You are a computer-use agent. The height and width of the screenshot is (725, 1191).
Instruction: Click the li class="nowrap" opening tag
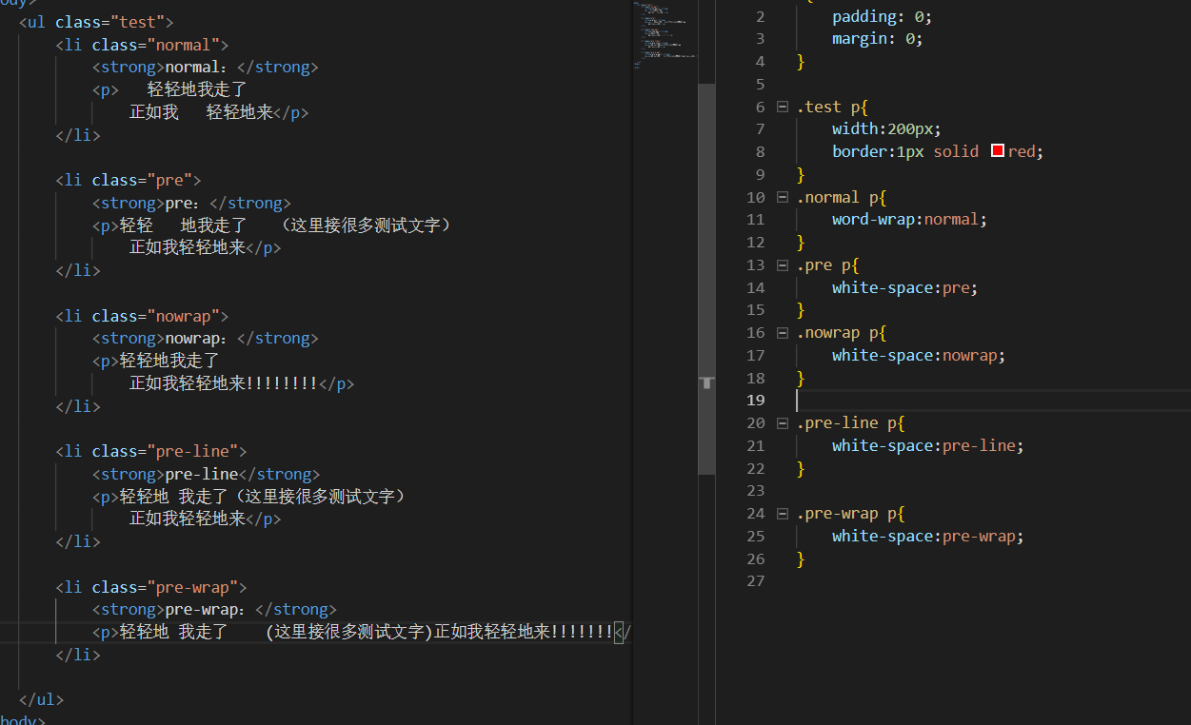click(x=142, y=316)
